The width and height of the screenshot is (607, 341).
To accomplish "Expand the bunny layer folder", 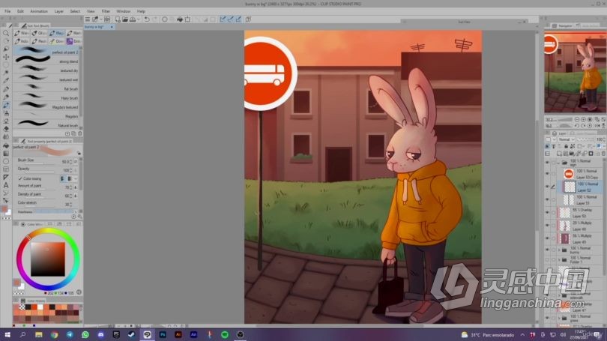I will (x=558, y=250).
